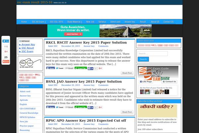Go to Home in navigation bar

[24, 22]
